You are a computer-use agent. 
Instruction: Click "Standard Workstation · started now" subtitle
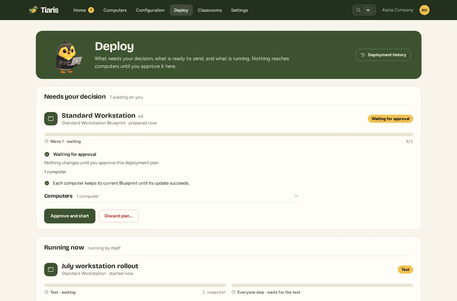point(97,274)
